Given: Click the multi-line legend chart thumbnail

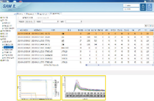Looking at the screenshot, I should click(39, 88).
